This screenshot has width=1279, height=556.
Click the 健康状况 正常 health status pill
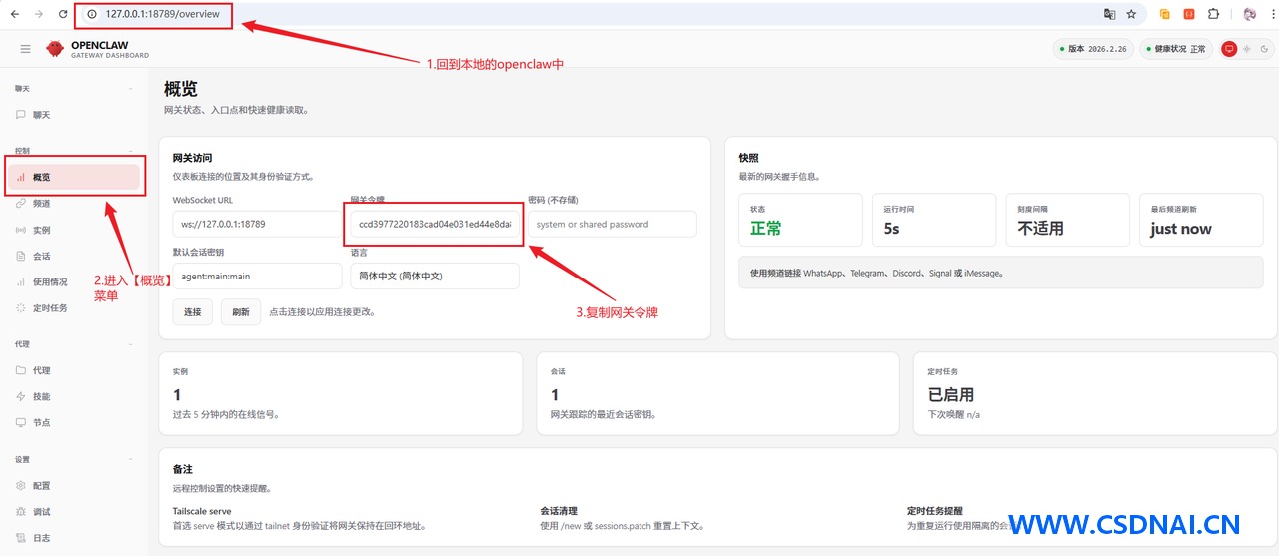pos(1176,49)
